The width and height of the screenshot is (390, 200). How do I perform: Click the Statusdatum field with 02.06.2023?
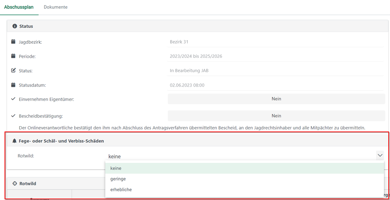(187, 85)
